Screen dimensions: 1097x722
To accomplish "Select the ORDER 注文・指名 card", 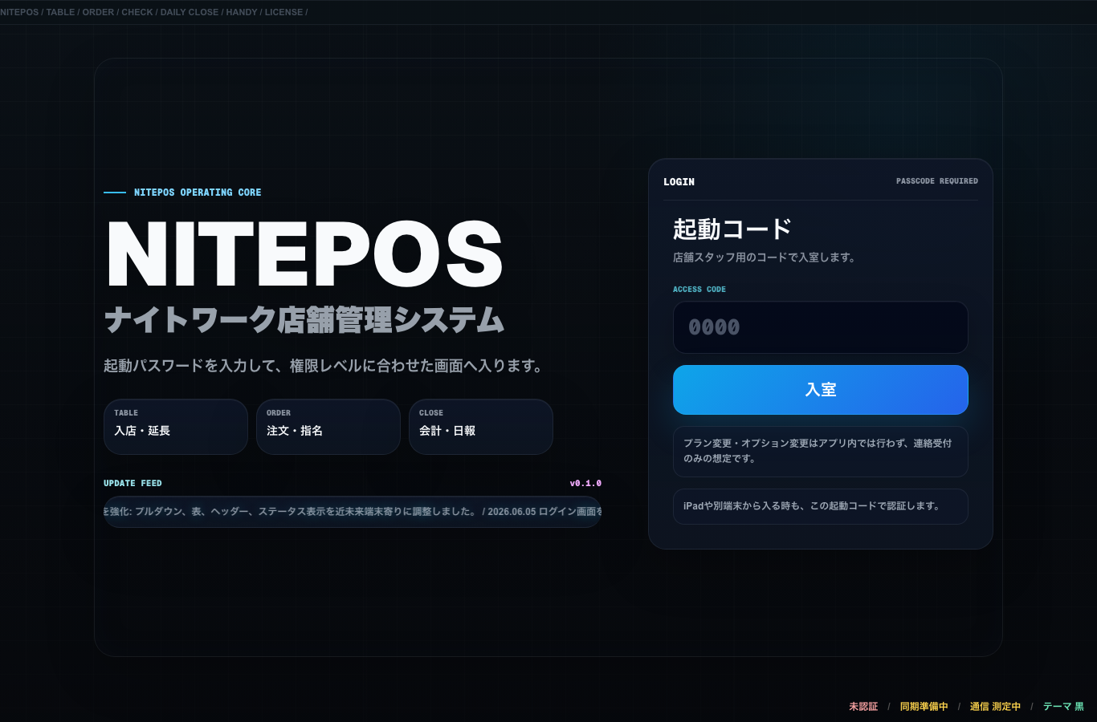I will (x=328, y=427).
